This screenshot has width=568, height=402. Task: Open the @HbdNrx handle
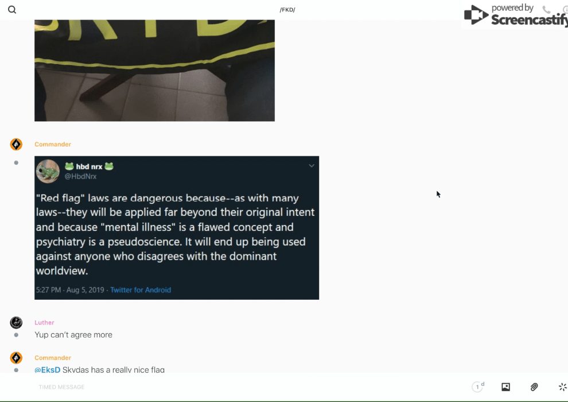[x=80, y=176]
